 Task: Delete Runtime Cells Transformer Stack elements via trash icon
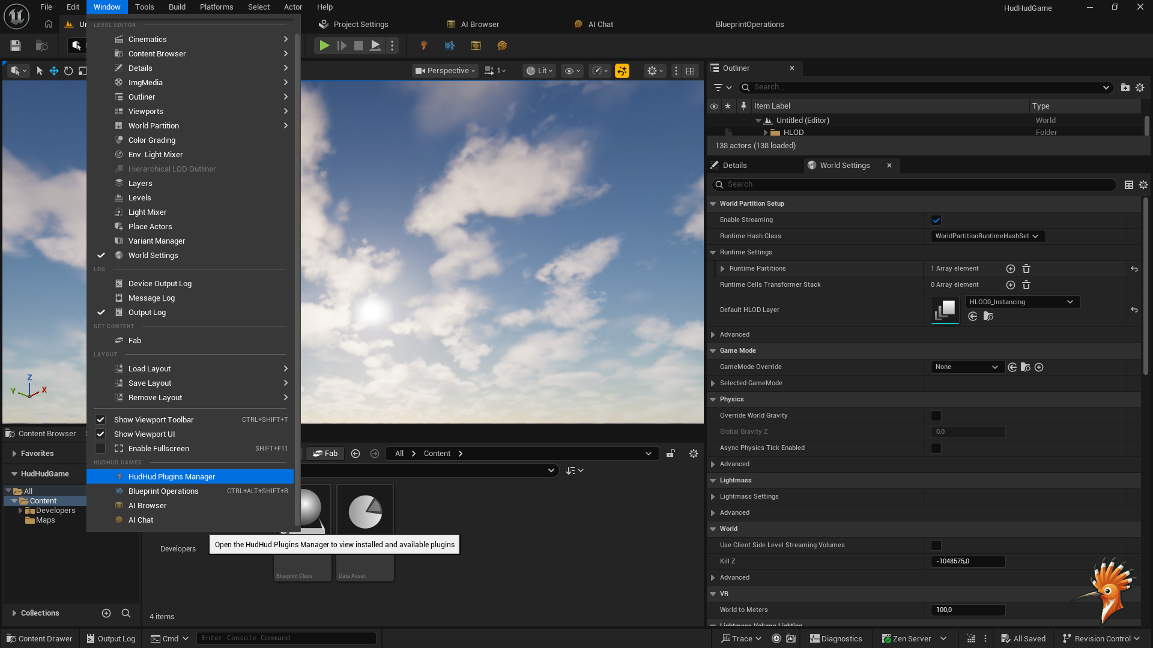[1026, 285]
